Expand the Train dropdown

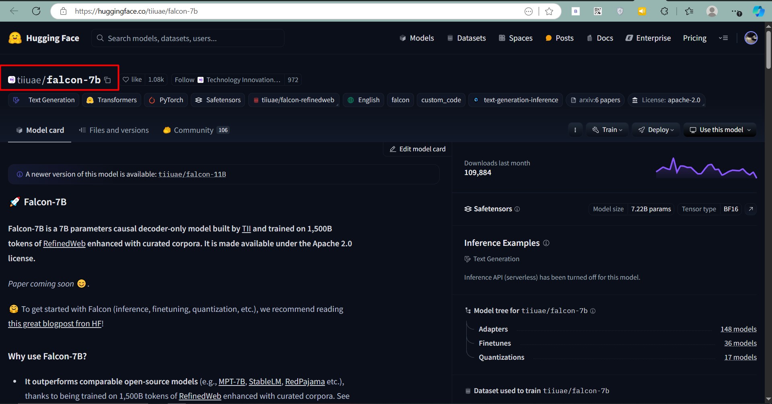point(607,130)
